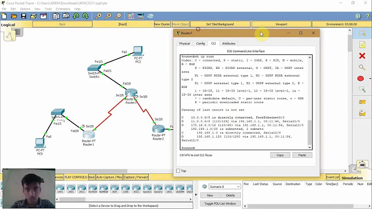
Task: Select the Resize Shape tool
Action: pyautogui.click(x=362, y=90)
